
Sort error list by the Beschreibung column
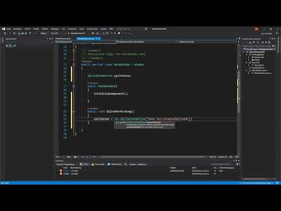pyautogui.click(x=76, y=168)
